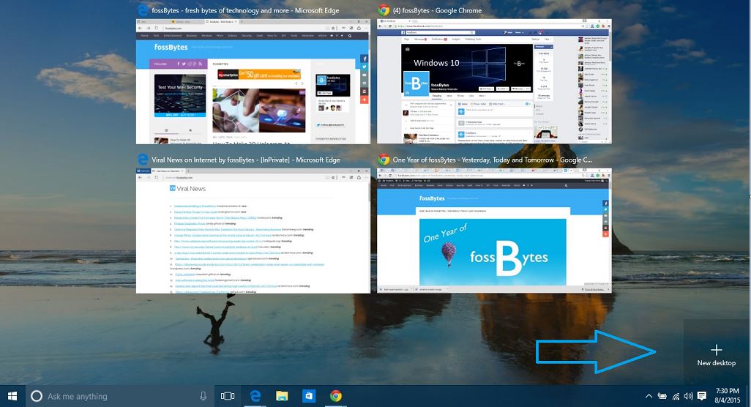
Task: Select the '(4) fossBytes - Google Chrome' window thumbnail
Action: (x=493, y=81)
